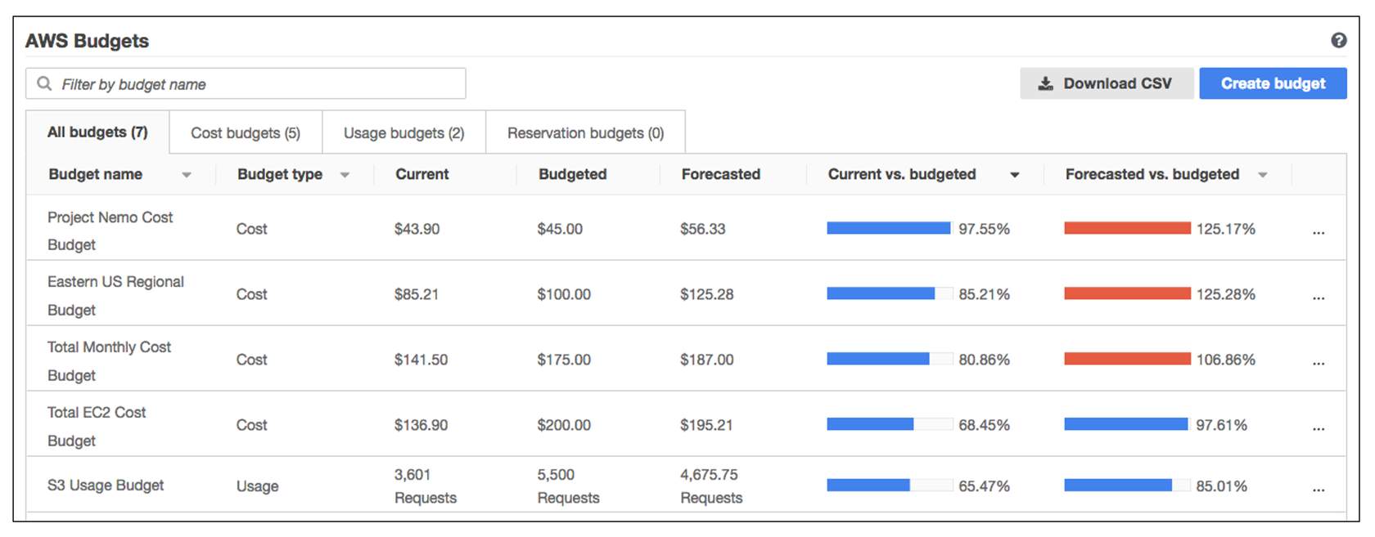Select the 97.61% forecast percentage
This screenshot has height=537, width=1375.
[1222, 425]
